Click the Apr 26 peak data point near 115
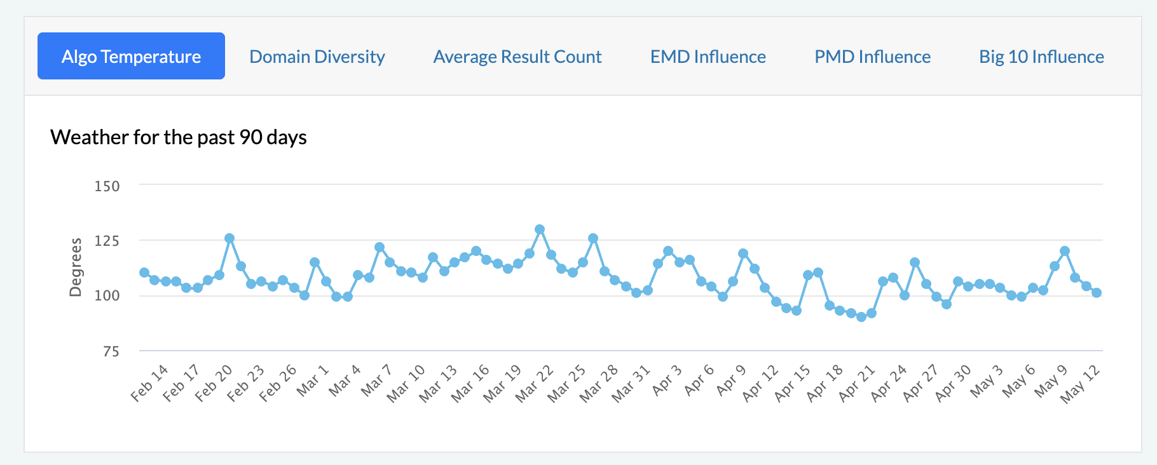Screen dimensions: 1157x465 915,262
